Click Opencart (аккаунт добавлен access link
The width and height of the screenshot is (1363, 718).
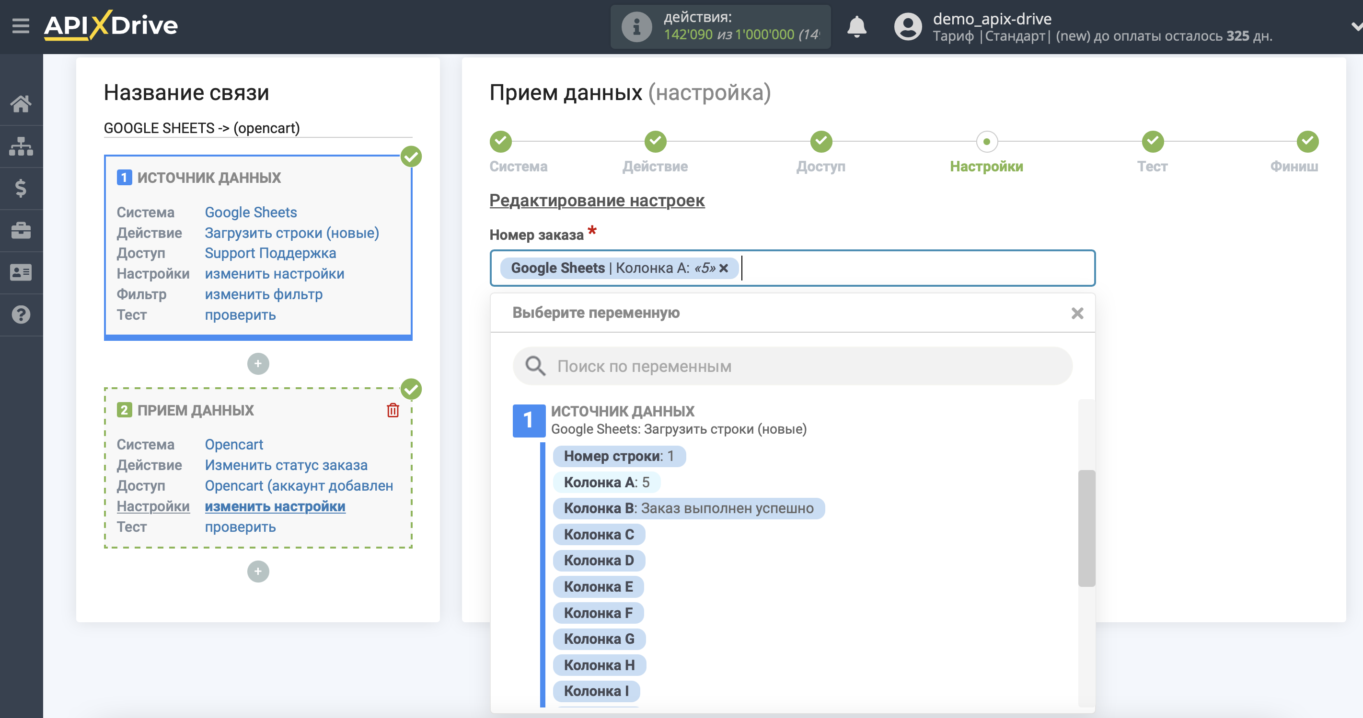[x=299, y=485]
